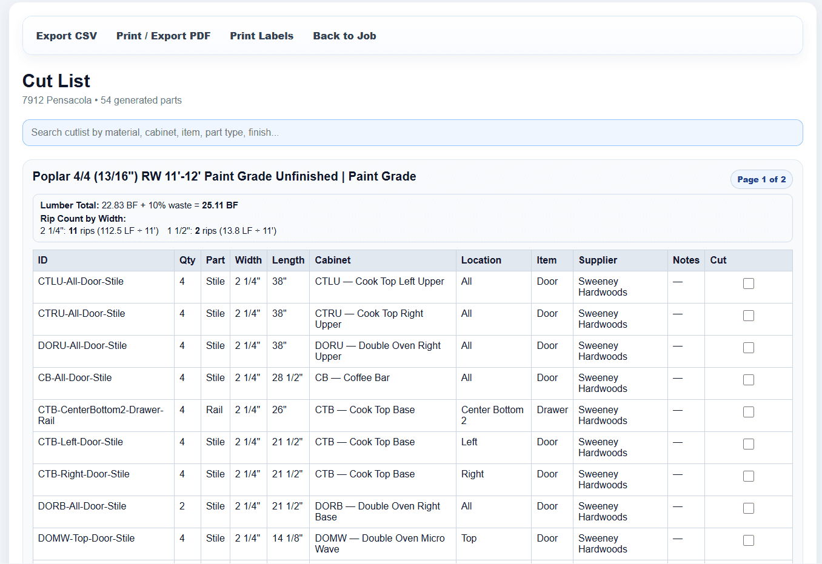Click the 1 1/2" rip count entry
This screenshot has width=822, height=564.
pyautogui.click(x=222, y=231)
